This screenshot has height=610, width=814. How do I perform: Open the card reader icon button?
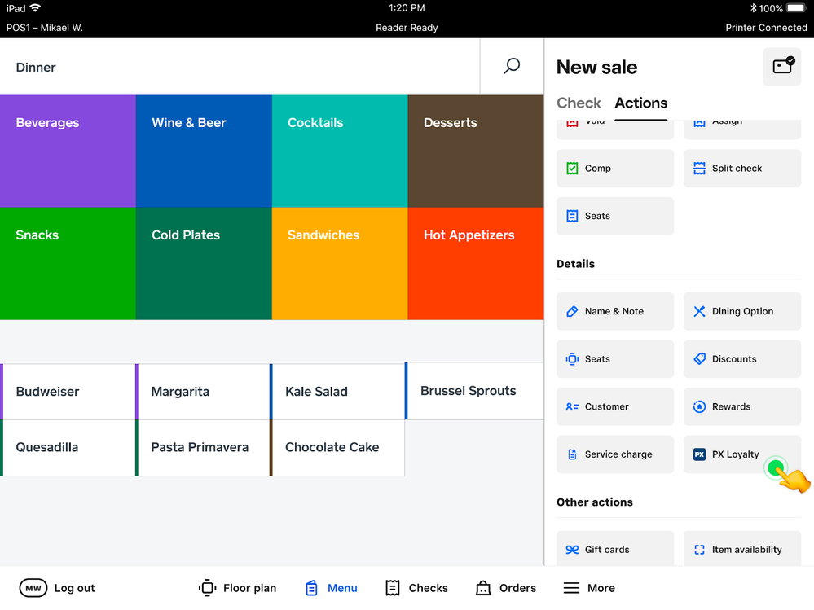[x=782, y=67]
